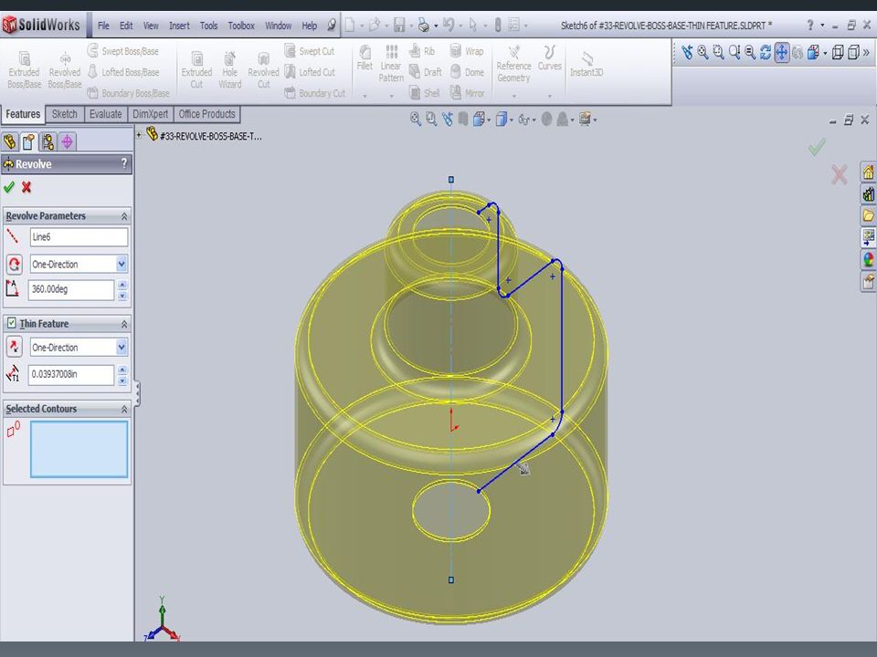The image size is (877, 657).
Task: Click Revolved Boss/Base tool
Action: point(64,70)
